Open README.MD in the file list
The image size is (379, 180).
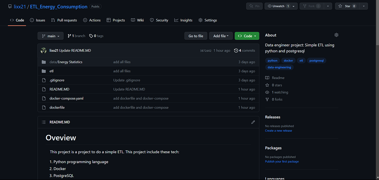tap(59, 89)
